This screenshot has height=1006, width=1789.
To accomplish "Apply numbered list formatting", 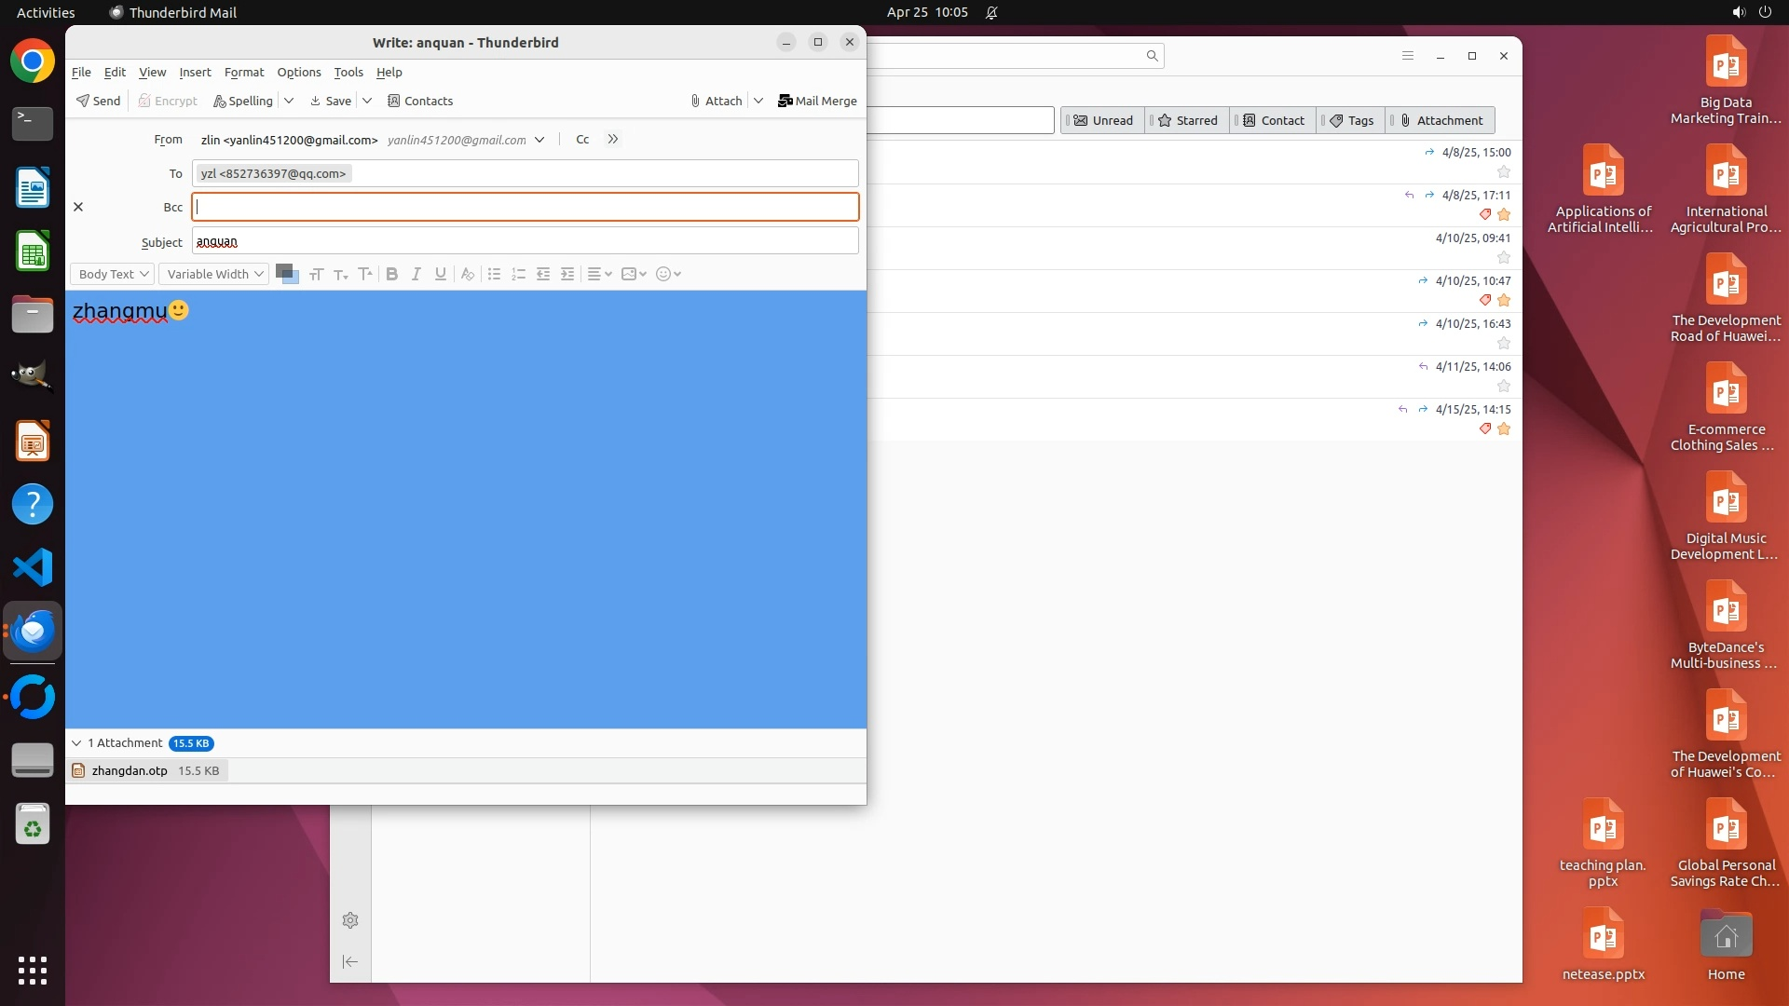I will (x=519, y=274).
